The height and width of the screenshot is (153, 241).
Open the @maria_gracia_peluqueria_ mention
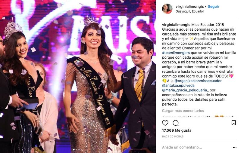(x=185, y=90)
